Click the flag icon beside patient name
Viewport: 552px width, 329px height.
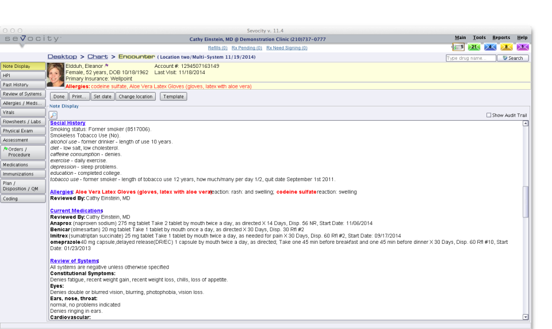(x=107, y=66)
